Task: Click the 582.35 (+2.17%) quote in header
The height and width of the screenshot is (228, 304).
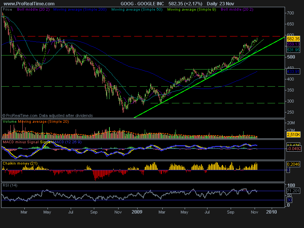Action: click(185, 4)
